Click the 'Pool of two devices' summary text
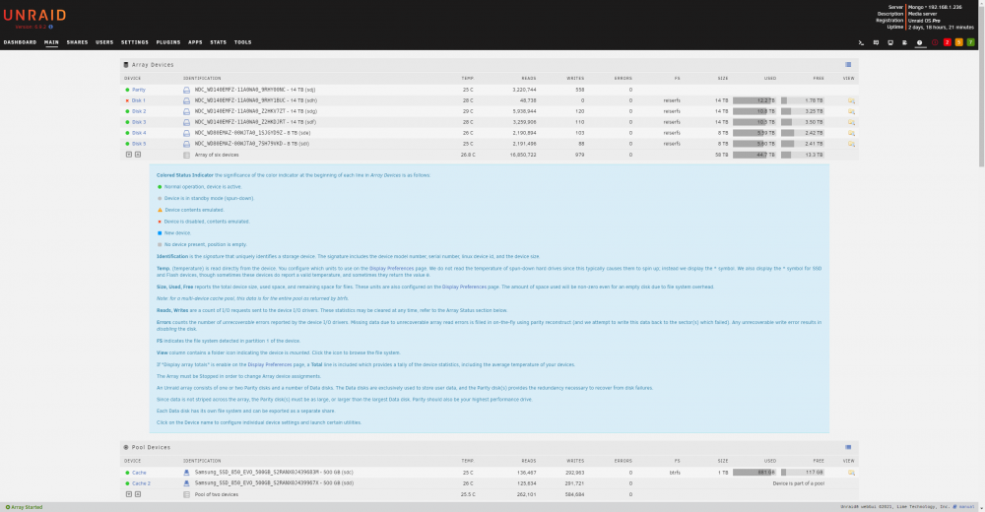This screenshot has height=512, width=985. (216, 494)
